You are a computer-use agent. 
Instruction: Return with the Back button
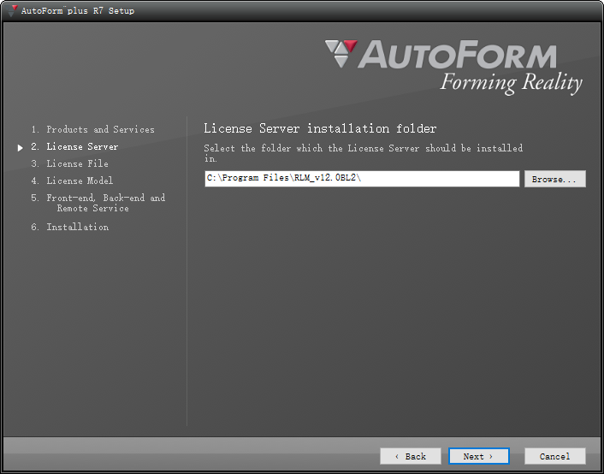pyautogui.click(x=411, y=456)
